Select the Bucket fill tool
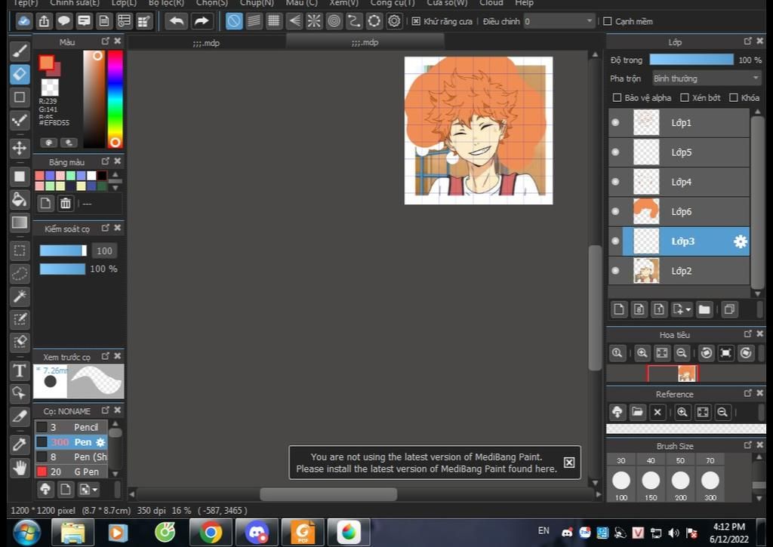 coord(20,200)
